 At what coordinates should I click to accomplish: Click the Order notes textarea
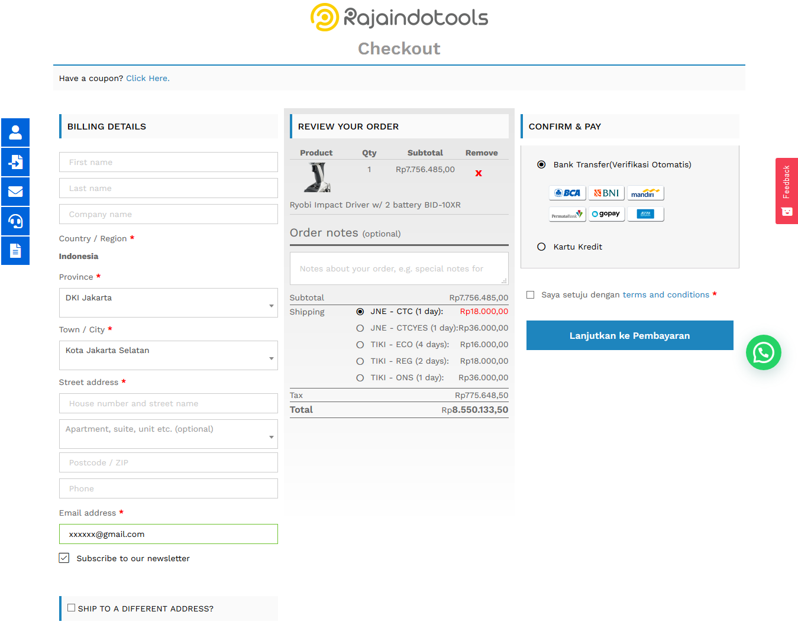tap(399, 268)
